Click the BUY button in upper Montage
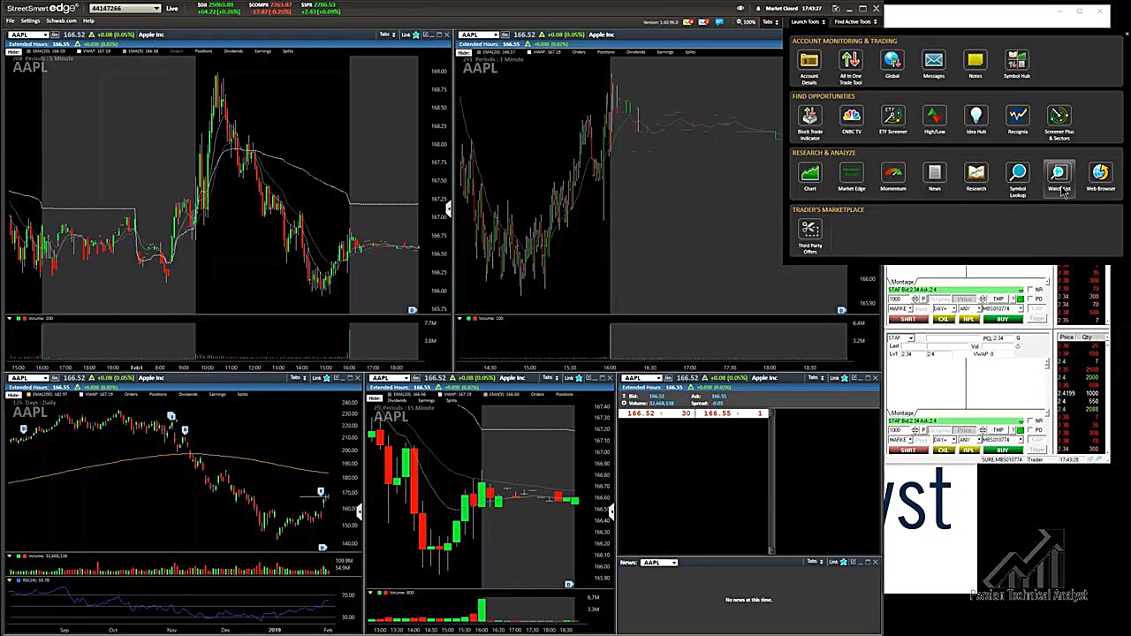1131x636 pixels. (x=1003, y=319)
